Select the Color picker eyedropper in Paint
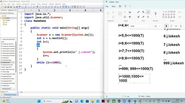This screenshot has width=185, height=104. pos(143,17)
